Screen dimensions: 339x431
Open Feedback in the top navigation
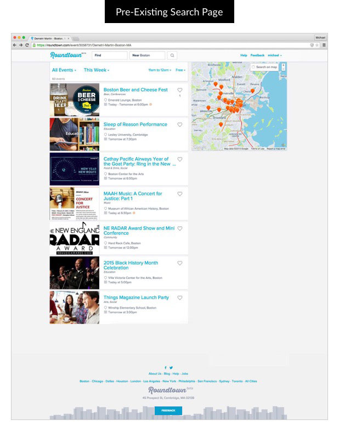(257, 55)
